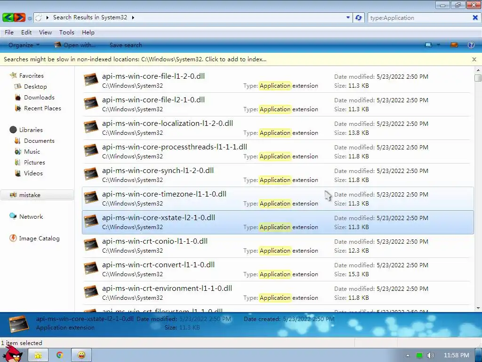Open the Pictures library
482x362 pixels.
(x=34, y=162)
